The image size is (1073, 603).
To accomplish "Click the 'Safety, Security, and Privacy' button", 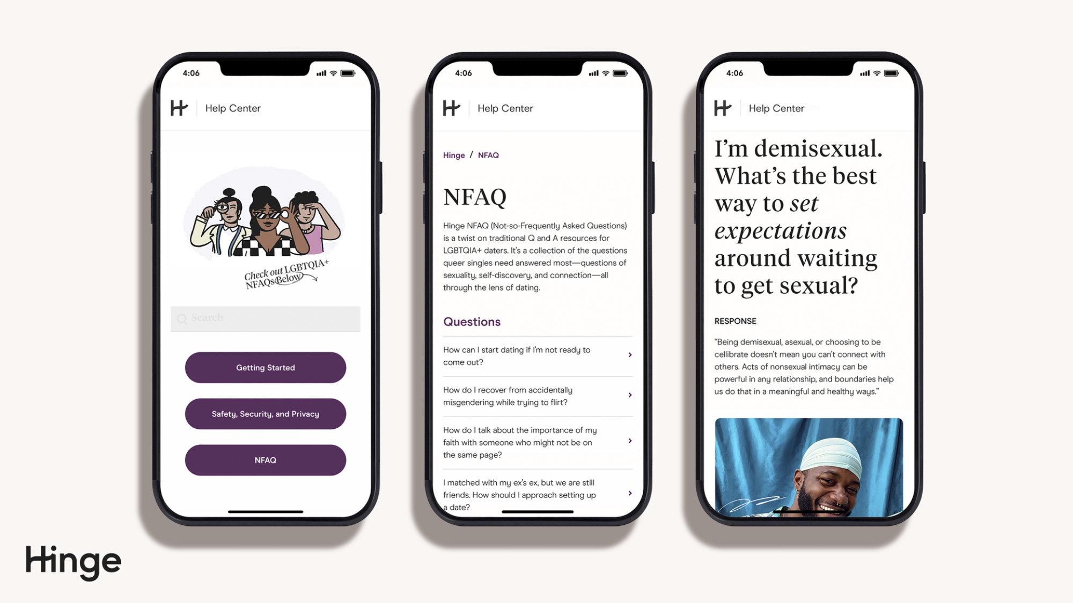I will click(x=264, y=413).
